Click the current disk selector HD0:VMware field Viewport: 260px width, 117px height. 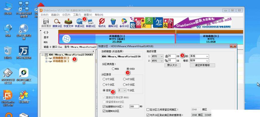[121, 56]
